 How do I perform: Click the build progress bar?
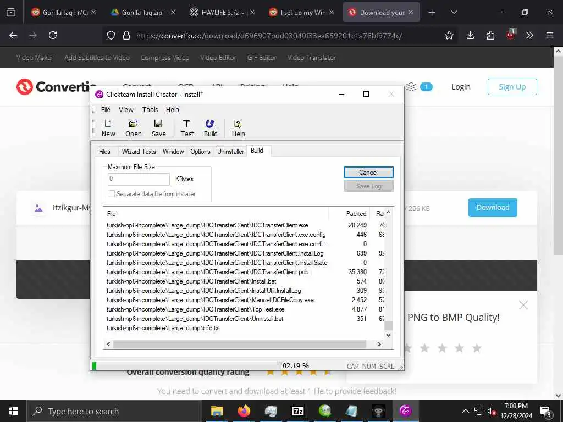pos(186,365)
